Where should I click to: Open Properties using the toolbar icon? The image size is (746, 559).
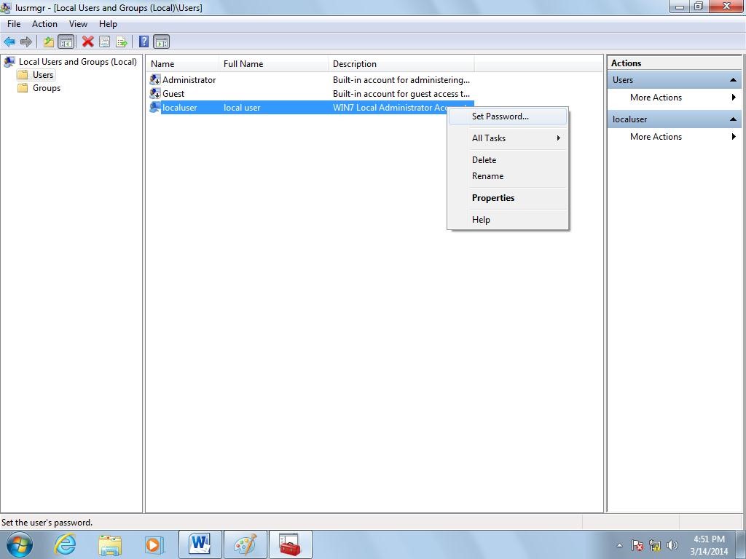coord(104,42)
